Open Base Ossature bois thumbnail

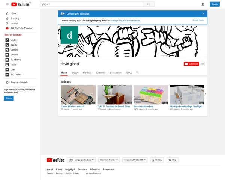[x=151, y=95]
